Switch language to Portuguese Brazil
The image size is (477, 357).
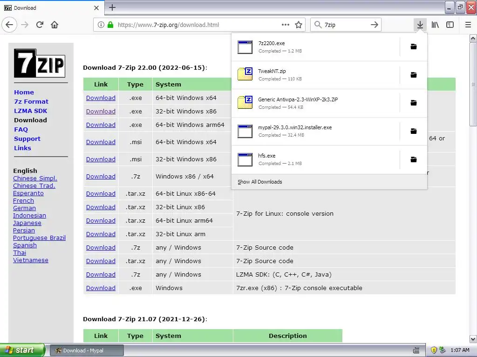[39, 238]
